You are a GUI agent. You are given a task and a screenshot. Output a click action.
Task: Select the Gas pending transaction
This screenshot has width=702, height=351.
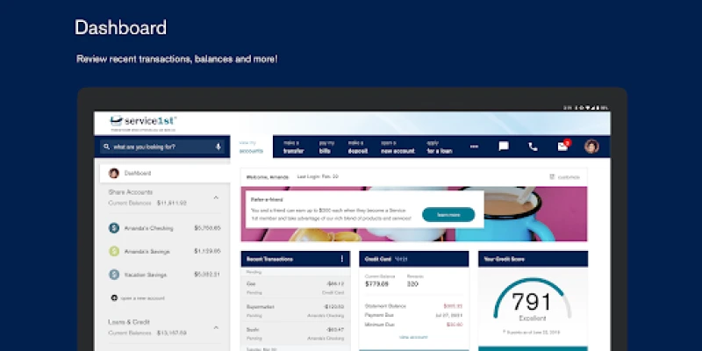coord(296,288)
